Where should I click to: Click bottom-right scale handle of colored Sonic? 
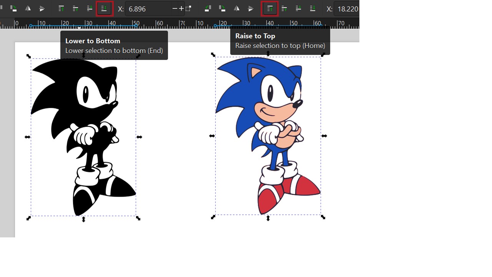point(323,217)
